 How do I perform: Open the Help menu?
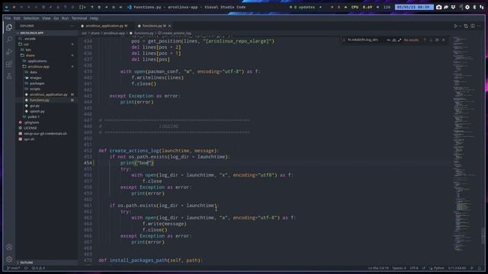(x=94, y=18)
